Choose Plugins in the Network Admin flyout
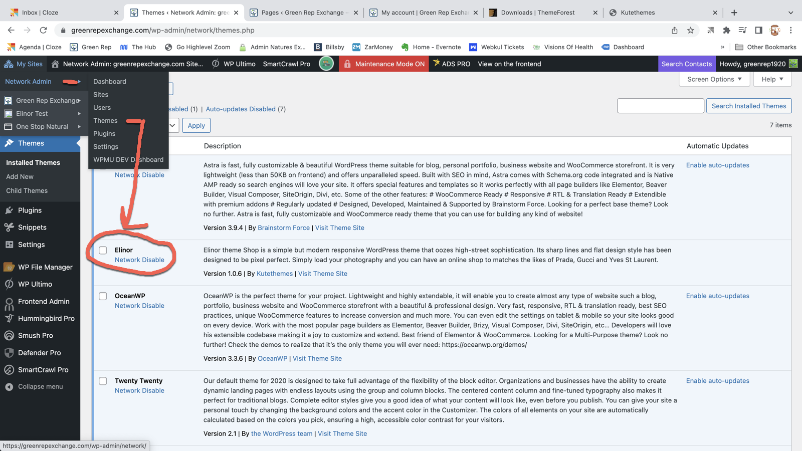This screenshot has width=802, height=451. tap(104, 133)
